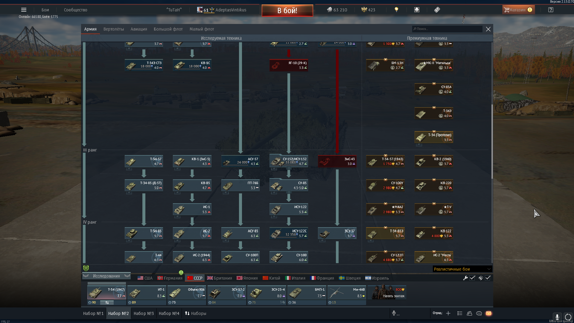Select premium КВ-220 tank
This screenshot has height=323, width=574.
tap(434, 185)
